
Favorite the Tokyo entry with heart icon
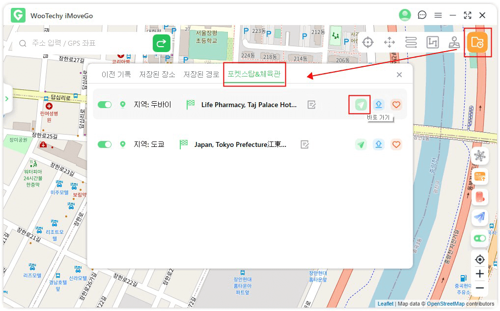(396, 144)
